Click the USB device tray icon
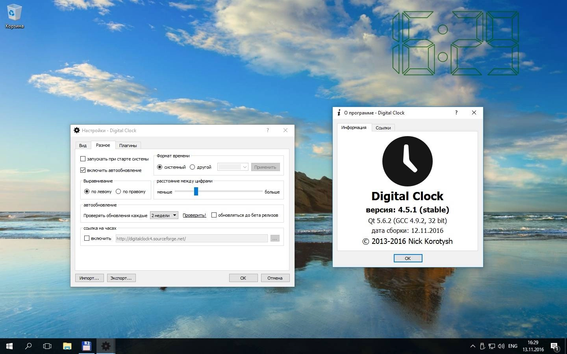The height and width of the screenshot is (354, 567). [482, 346]
